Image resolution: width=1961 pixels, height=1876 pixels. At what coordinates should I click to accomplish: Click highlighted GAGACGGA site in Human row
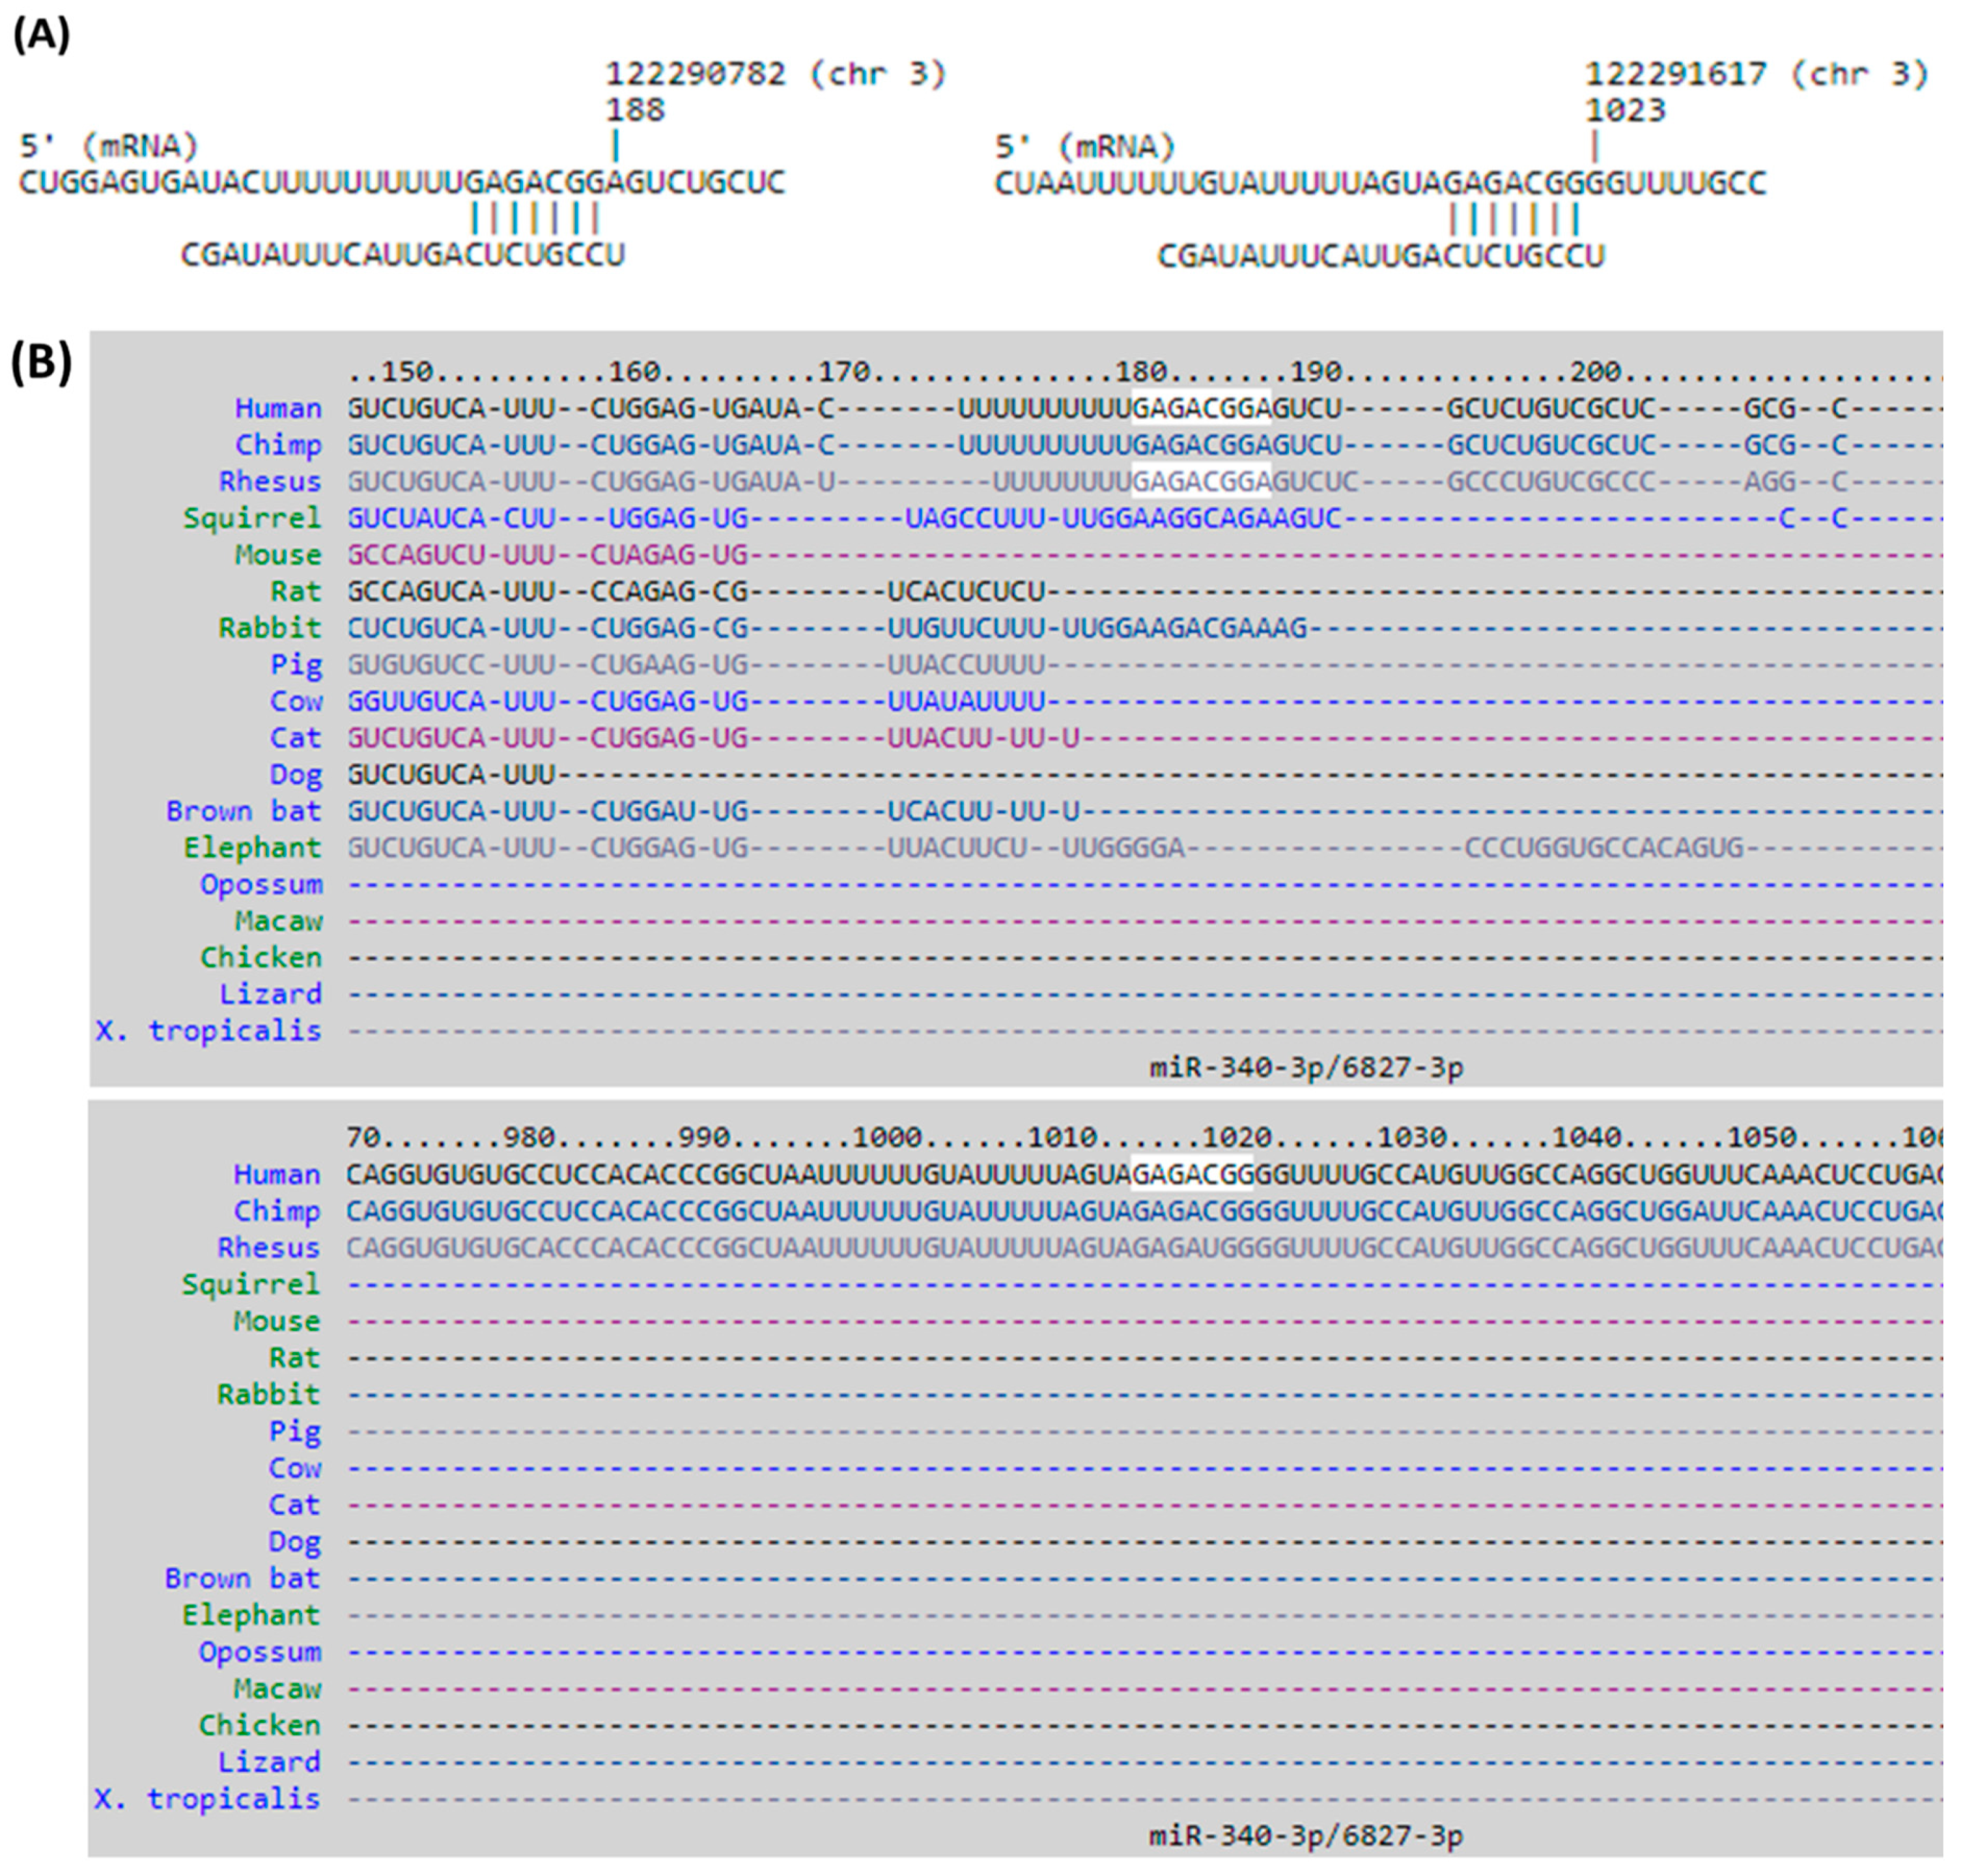[x=1200, y=408]
